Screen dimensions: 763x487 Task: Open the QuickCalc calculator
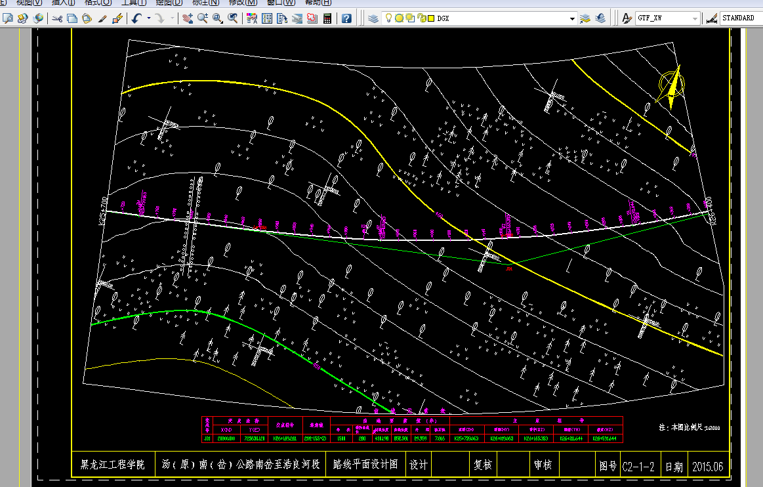click(327, 18)
